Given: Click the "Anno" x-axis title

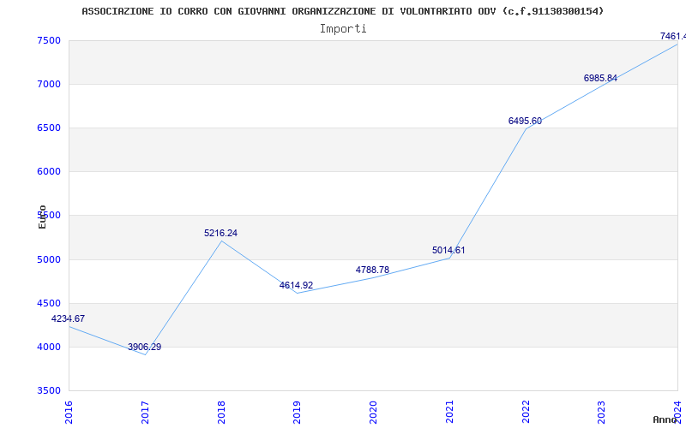Looking at the screenshot, I should pos(665,419).
